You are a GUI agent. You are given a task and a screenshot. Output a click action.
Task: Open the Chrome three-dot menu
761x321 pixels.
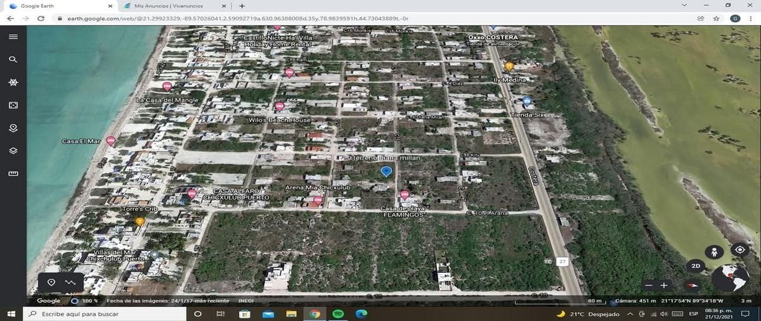(751, 18)
